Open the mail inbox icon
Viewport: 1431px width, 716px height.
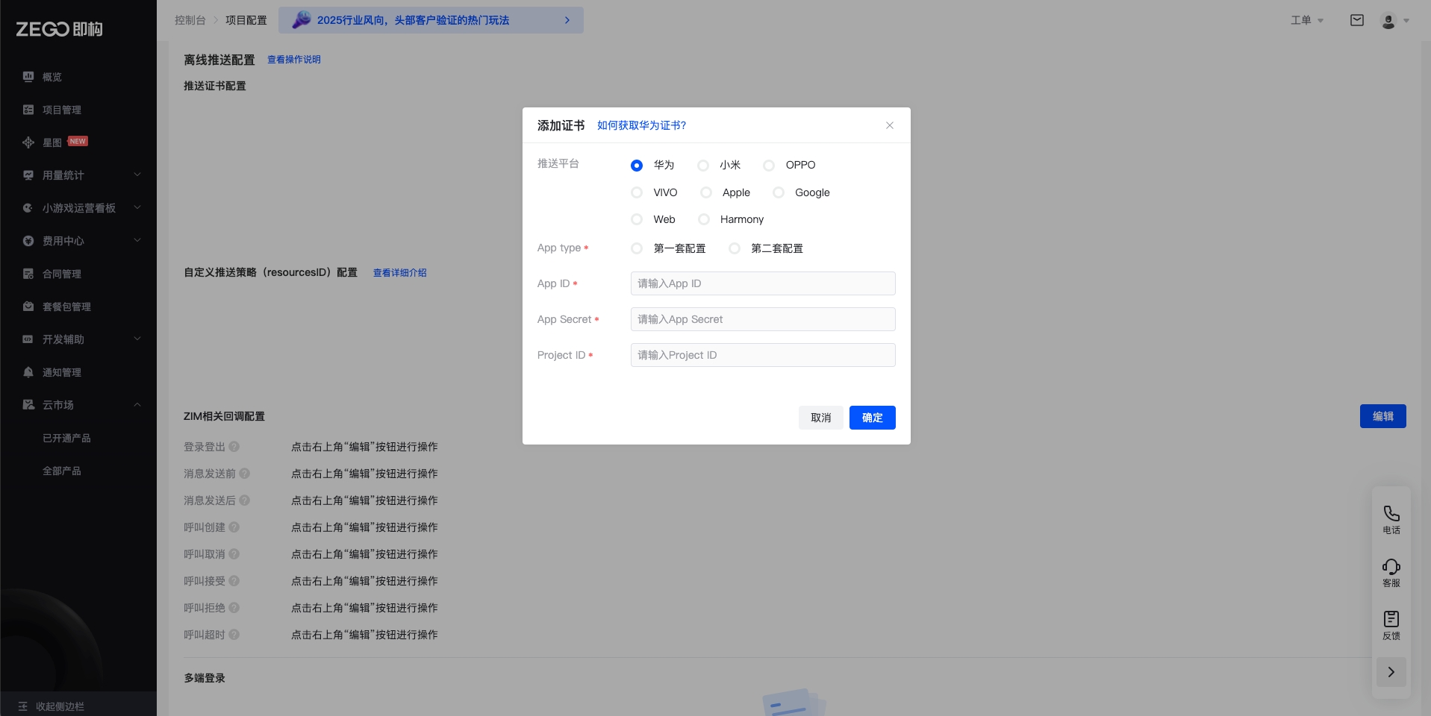[x=1356, y=20]
